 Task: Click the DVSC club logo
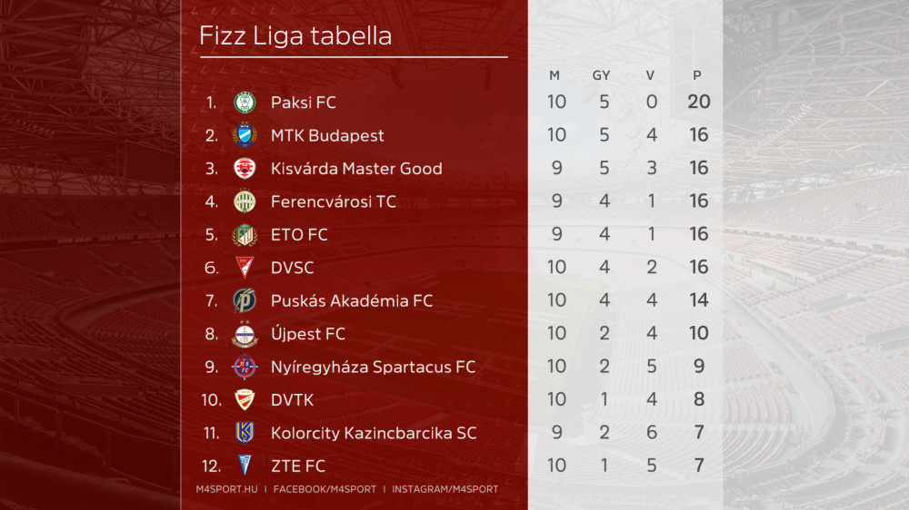click(x=245, y=267)
